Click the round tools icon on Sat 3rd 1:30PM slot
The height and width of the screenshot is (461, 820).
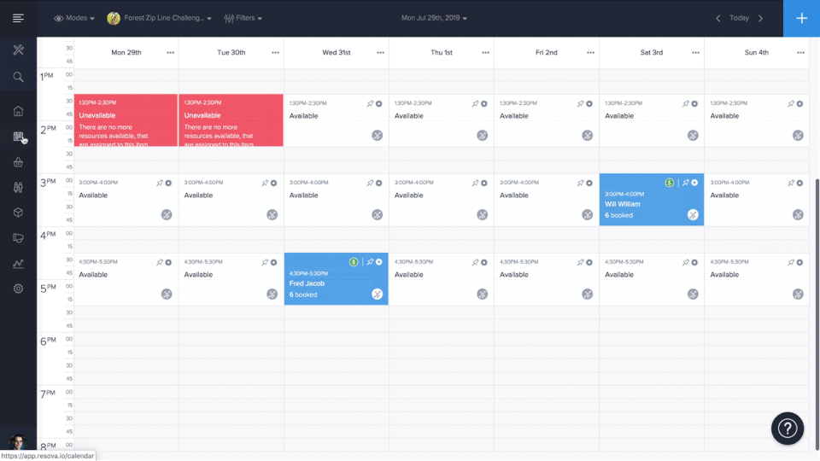tap(693, 136)
